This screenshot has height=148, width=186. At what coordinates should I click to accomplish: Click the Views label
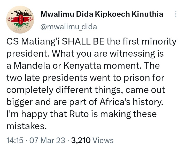(x=103, y=140)
